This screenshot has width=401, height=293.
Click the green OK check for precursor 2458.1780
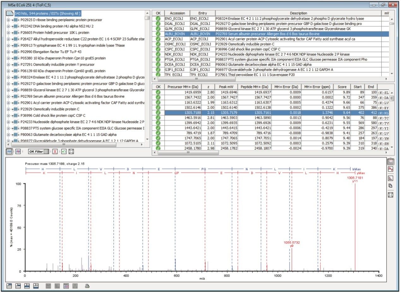click(158, 148)
